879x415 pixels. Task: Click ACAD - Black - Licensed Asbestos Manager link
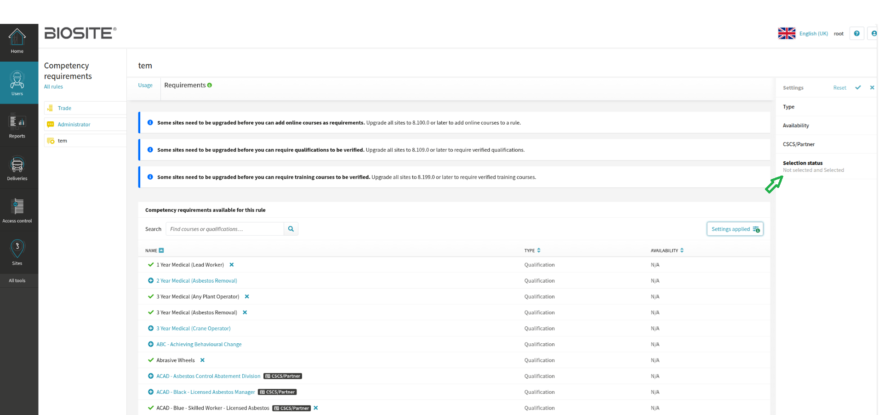tap(205, 392)
